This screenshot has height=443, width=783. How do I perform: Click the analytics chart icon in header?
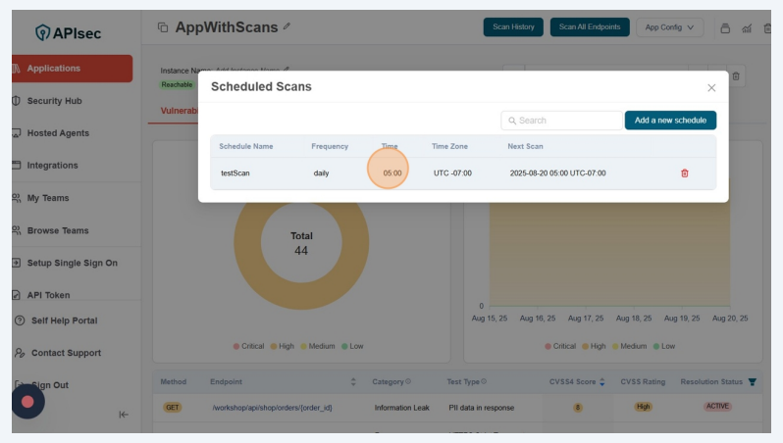point(747,27)
